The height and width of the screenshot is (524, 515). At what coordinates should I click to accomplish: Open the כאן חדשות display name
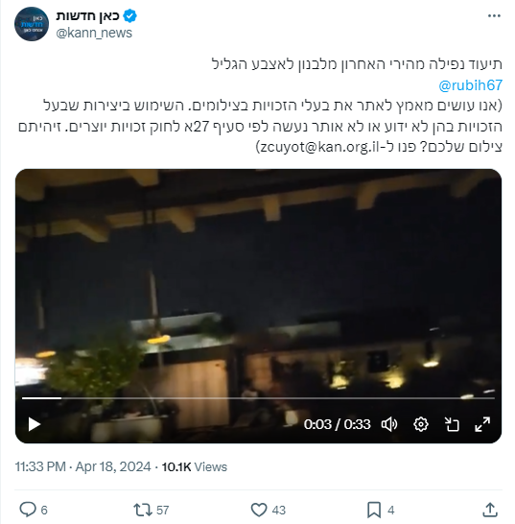[x=87, y=15]
